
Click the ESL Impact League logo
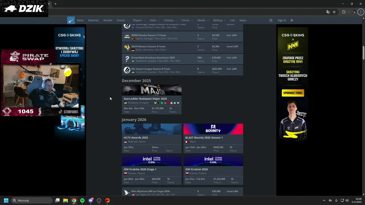[x=127, y=70]
